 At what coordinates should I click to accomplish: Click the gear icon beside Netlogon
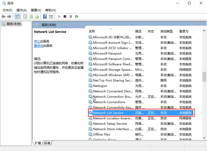coord(90,86)
